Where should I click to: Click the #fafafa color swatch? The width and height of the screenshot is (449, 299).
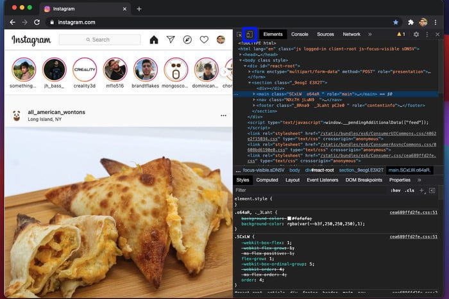[x=289, y=218]
